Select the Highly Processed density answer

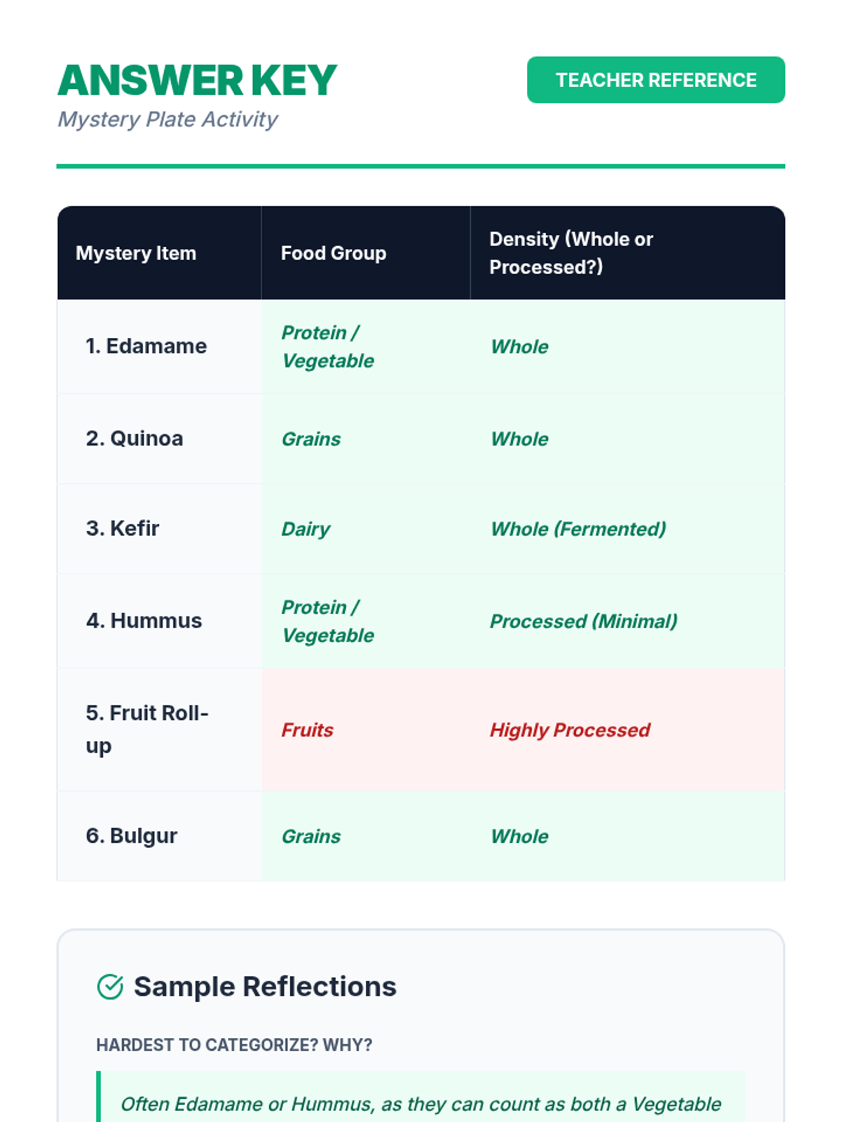570,730
